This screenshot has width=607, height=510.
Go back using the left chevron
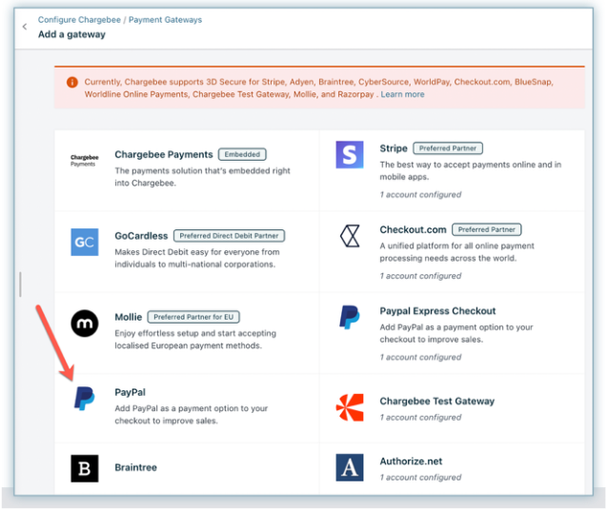point(25,27)
